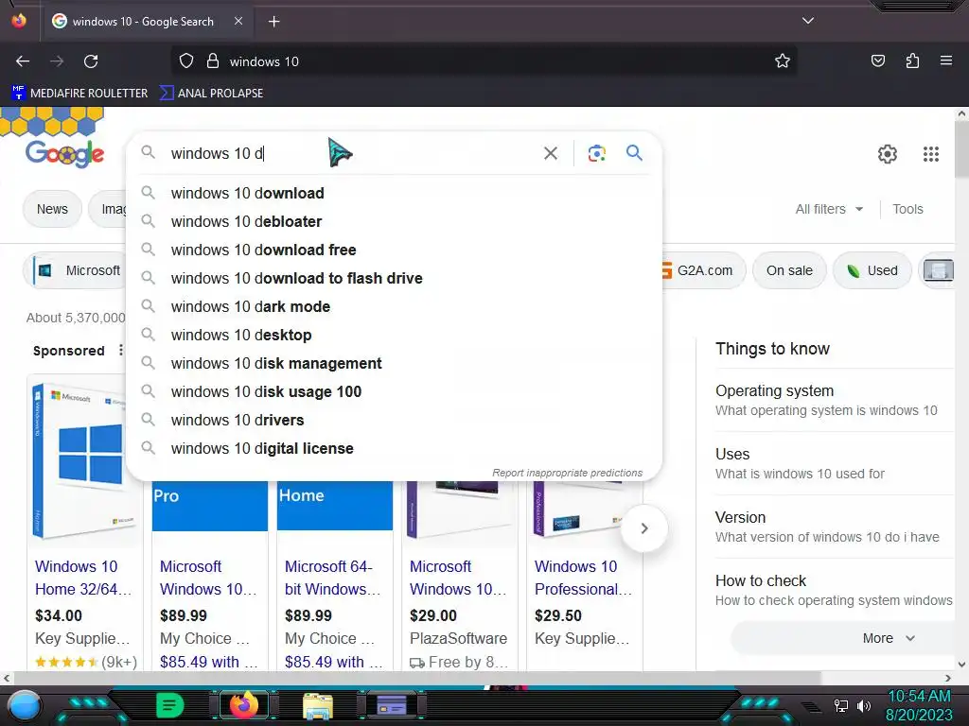This screenshot has height=726, width=969.
Task: Select suggestion windows 10 digital license
Action: pyautogui.click(x=394, y=449)
